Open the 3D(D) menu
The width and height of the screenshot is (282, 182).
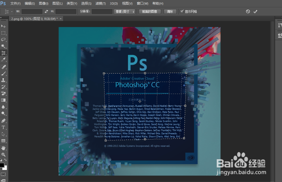(x=114, y=3)
